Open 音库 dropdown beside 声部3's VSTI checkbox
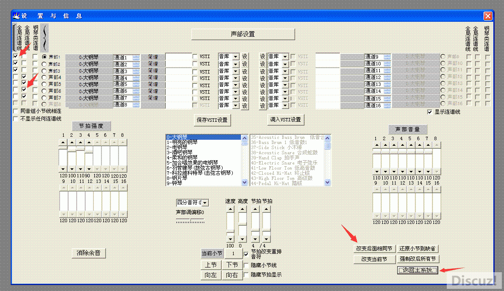The height and width of the screenshot is (291, 504). pos(236,71)
